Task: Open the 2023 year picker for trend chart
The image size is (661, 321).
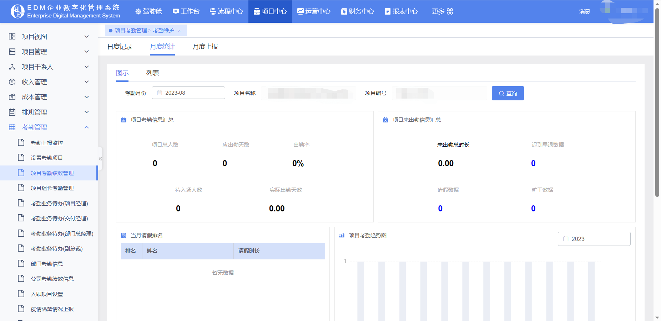Action: point(594,239)
